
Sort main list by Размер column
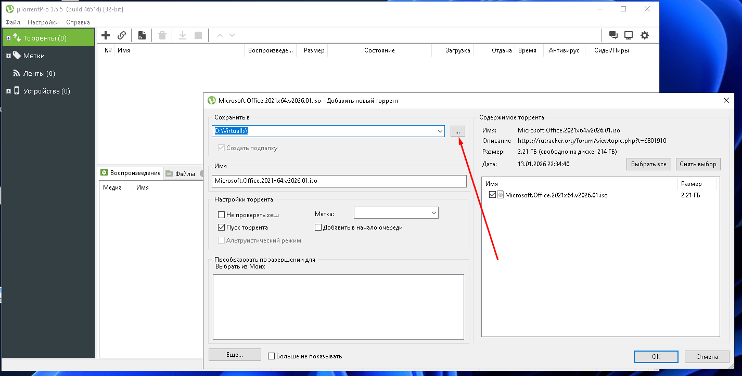click(312, 50)
